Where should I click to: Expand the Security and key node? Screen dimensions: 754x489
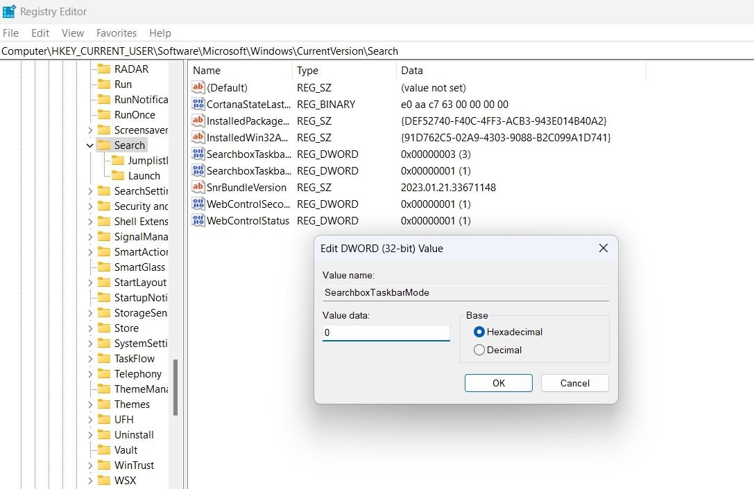point(90,206)
